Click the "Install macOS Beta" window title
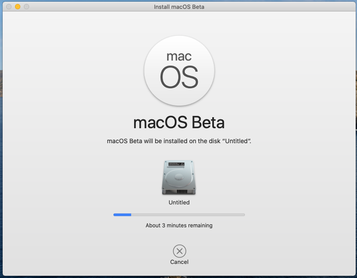This screenshot has height=278, width=357. (179, 7)
